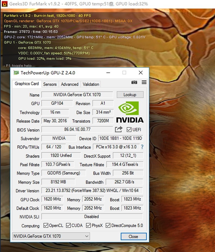Screen dimensions: 215x252
Task: Toggle the UEFI checkbox
Action: 129,130
